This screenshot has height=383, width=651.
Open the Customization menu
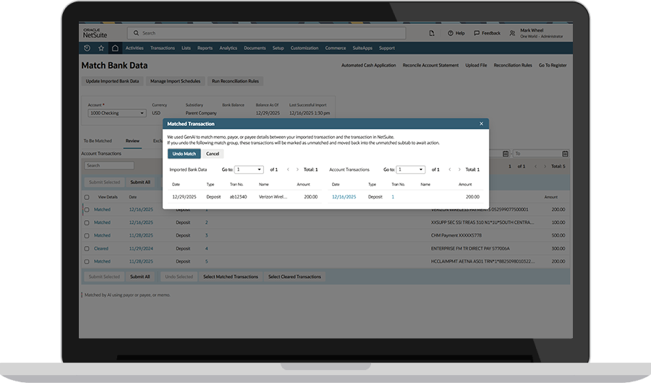point(305,49)
